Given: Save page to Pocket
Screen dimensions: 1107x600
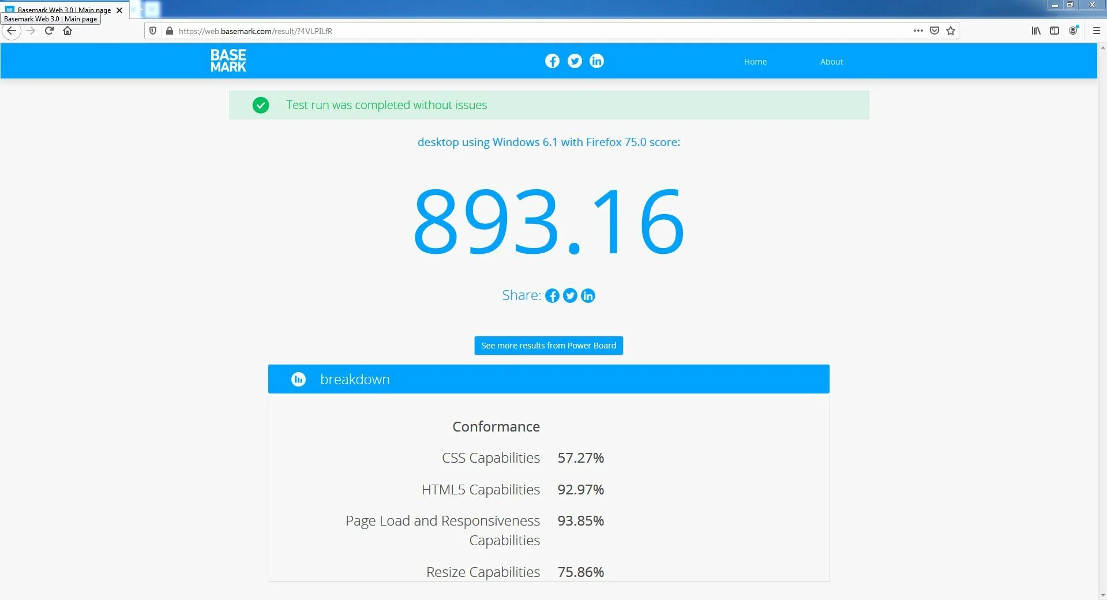Looking at the screenshot, I should [935, 31].
